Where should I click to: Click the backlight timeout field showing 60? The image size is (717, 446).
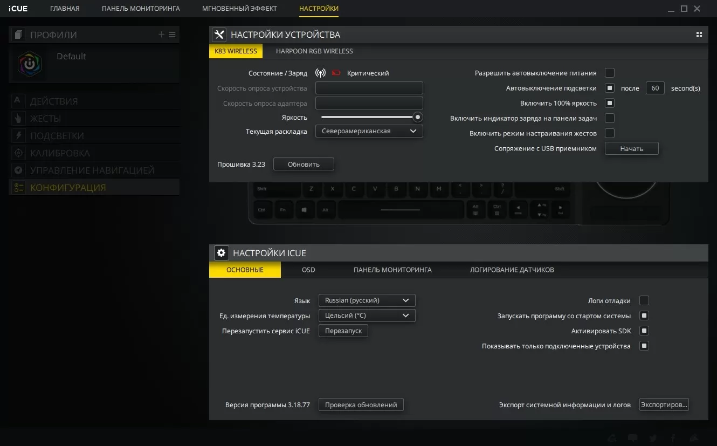[655, 88]
